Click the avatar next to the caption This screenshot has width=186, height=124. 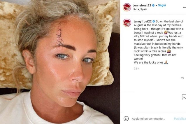(x=127, y=23)
